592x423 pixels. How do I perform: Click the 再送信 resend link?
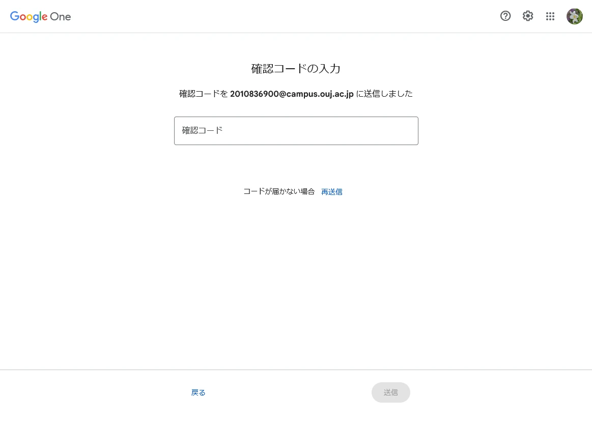[332, 192]
